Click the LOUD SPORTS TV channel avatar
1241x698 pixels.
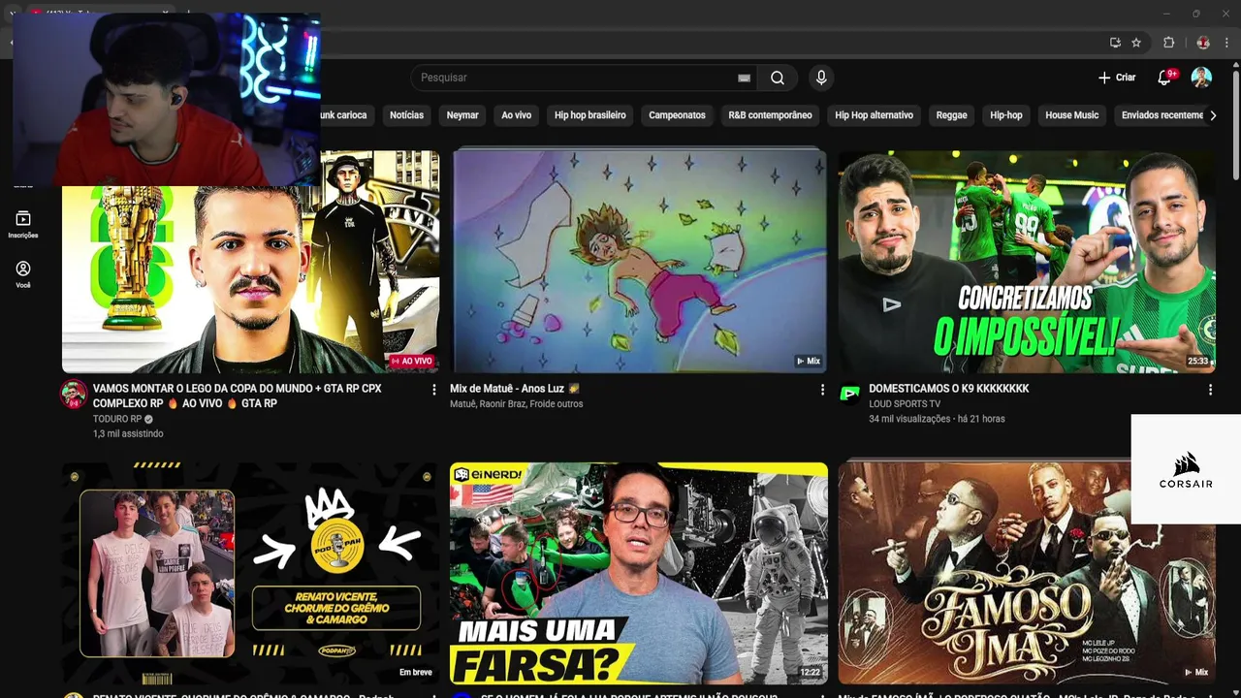tap(849, 395)
